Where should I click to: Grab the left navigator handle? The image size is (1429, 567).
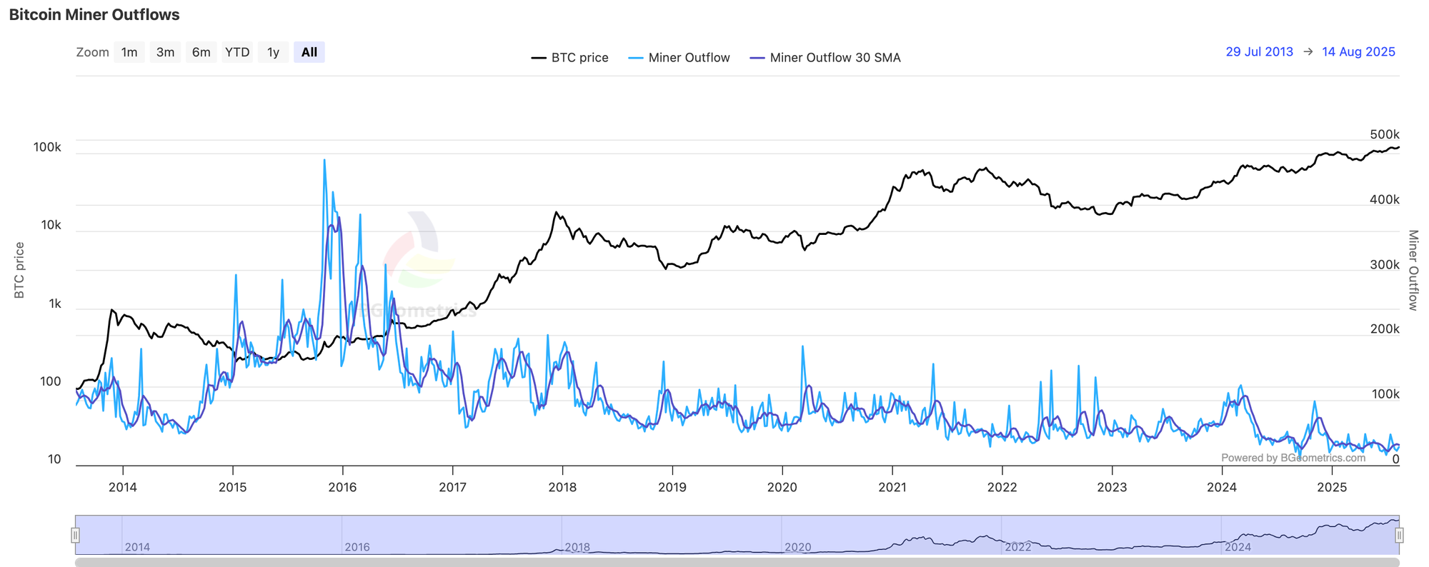click(x=76, y=535)
